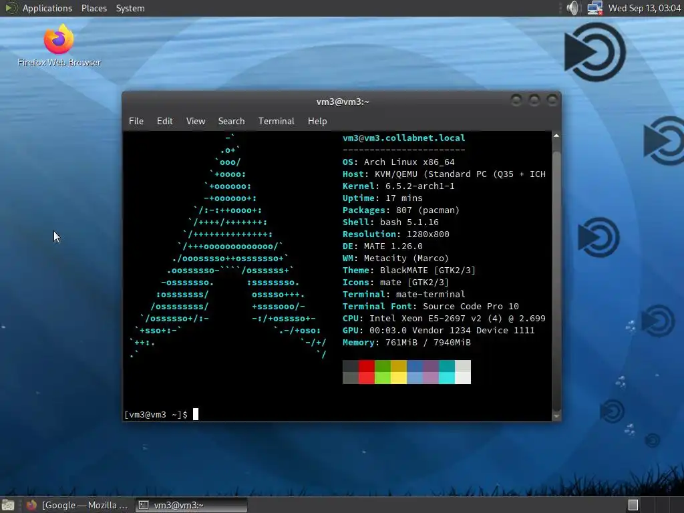Screen dimensions: 684x513
Task: Minimize the terminal window
Action: tap(516, 101)
